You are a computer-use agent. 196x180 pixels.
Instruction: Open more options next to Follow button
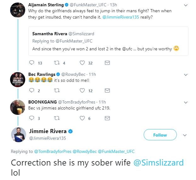tap(185, 135)
